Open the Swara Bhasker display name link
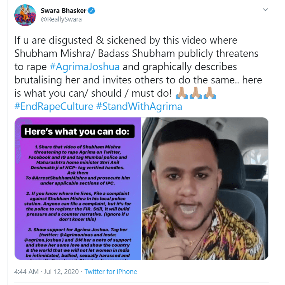Image resolution: width=285 pixels, height=285 pixels. 63,11
